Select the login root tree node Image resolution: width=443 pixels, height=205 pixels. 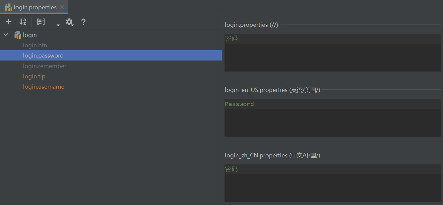coord(30,35)
